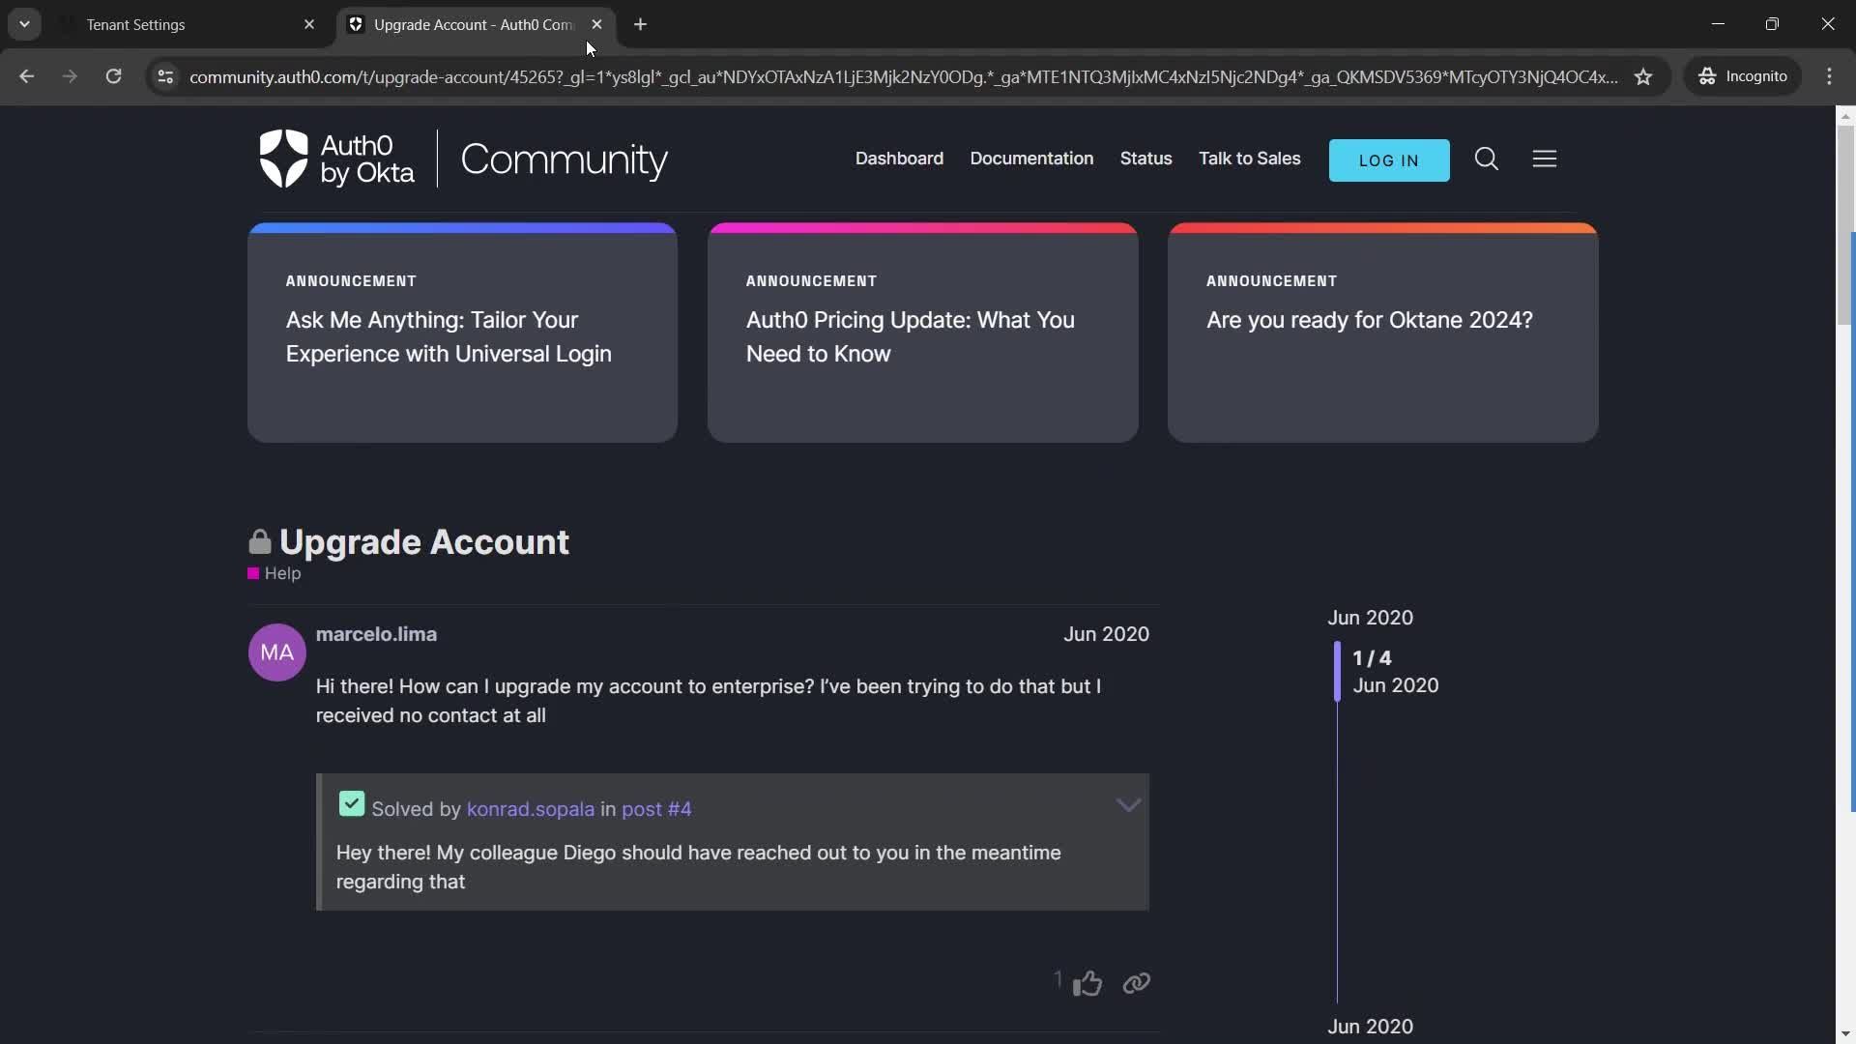Click the locked topic padlock icon
Screen dimensions: 1856x1044
pos(259,541)
